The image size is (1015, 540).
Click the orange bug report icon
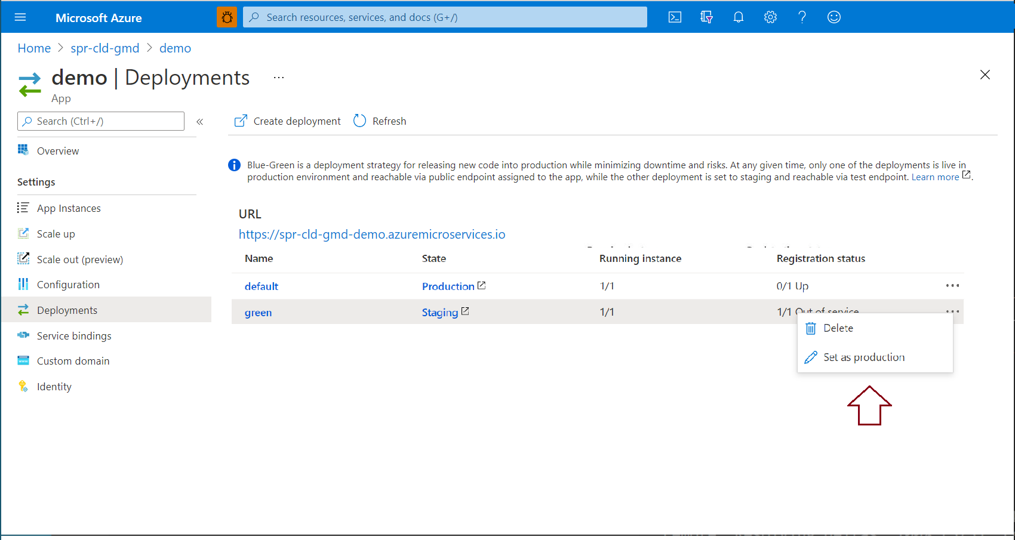[x=227, y=17]
